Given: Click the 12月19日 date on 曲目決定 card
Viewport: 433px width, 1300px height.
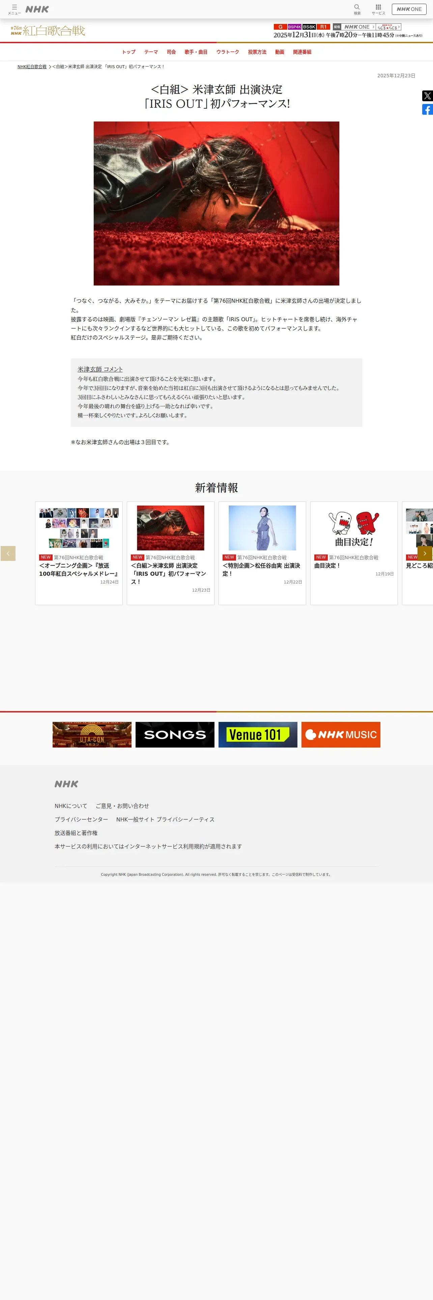Looking at the screenshot, I should pos(385,574).
